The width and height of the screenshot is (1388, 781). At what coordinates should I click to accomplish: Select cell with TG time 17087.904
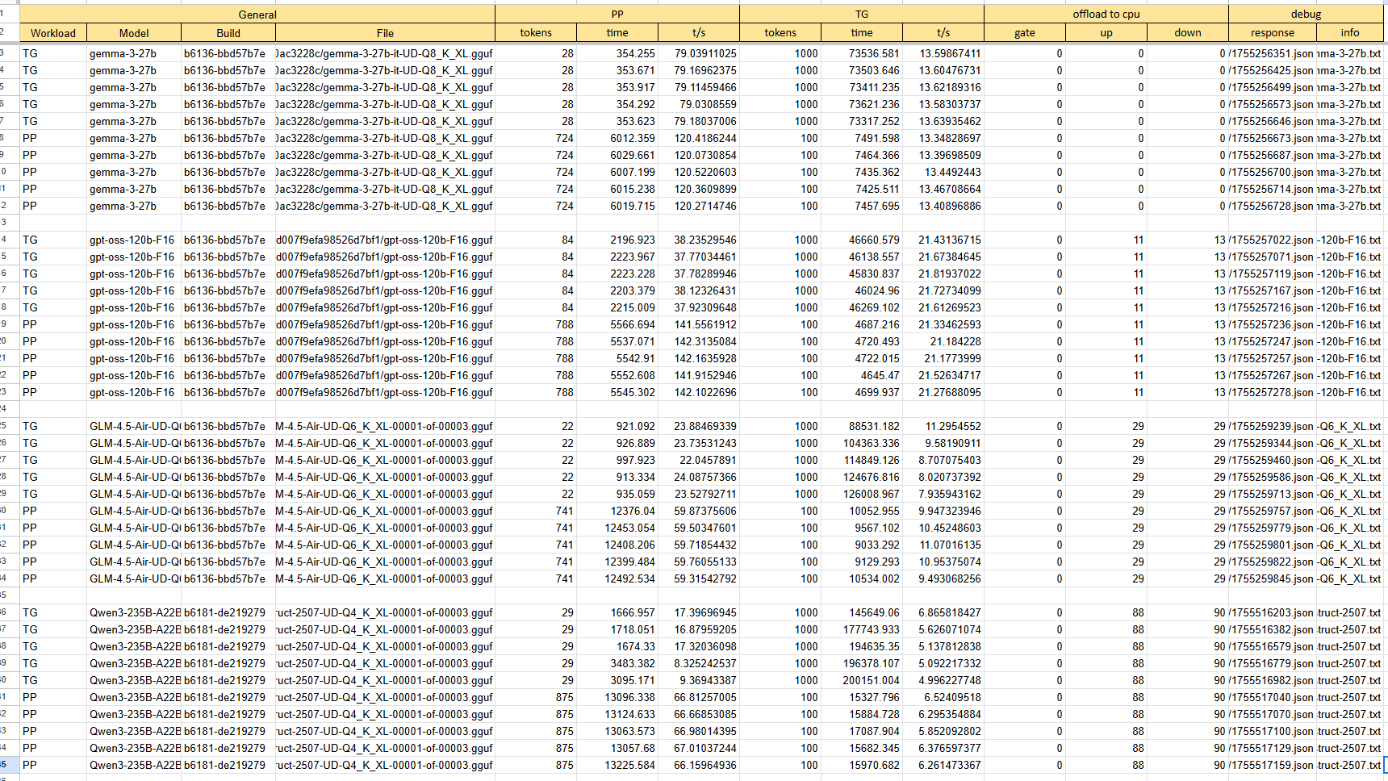click(862, 731)
